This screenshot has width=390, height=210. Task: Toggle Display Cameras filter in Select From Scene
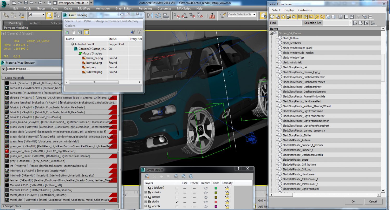click(x=289, y=17)
